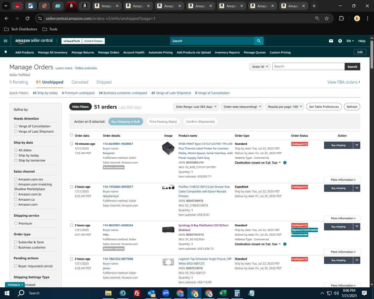Open Zoom from the taskbar
Viewport: 374px width, 299px height.
[166, 293]
